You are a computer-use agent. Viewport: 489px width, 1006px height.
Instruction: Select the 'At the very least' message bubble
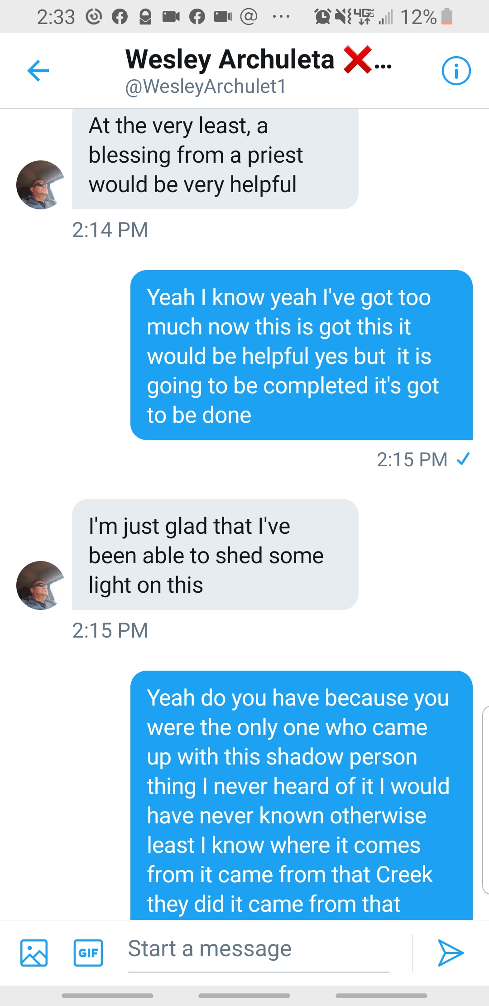pyautogui.click(x=215, y=156)
